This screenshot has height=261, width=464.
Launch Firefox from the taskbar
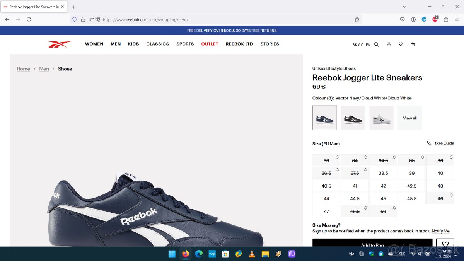tap(185, 254)
